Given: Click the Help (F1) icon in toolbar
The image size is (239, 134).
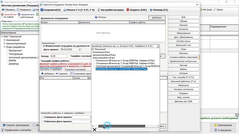Looking at the screenshot, I should 151,10.
